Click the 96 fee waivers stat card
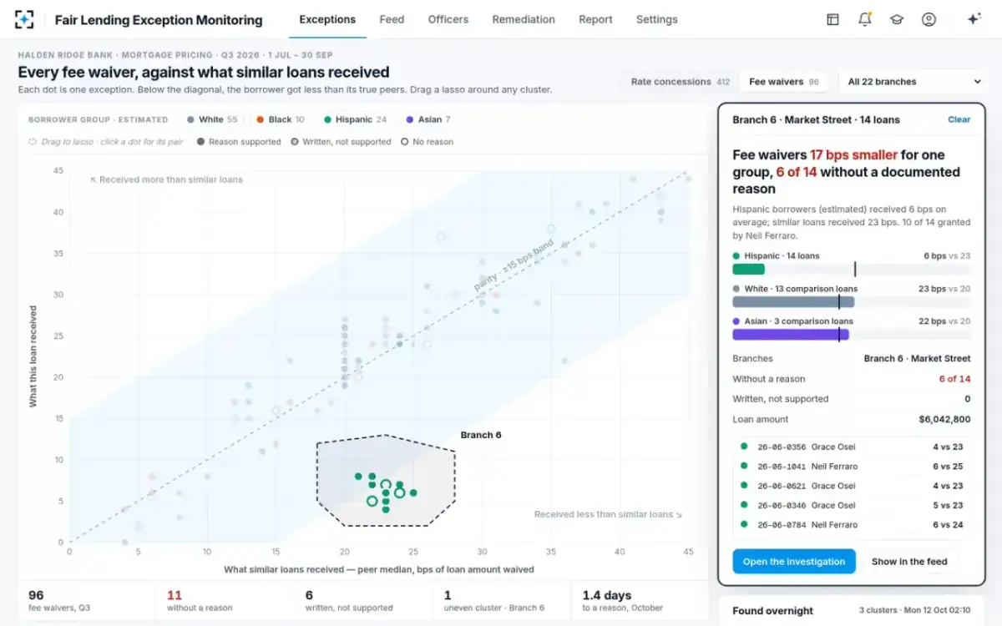Image resolution: width=1002 pixels, height=626 pixels. [86, 601]
